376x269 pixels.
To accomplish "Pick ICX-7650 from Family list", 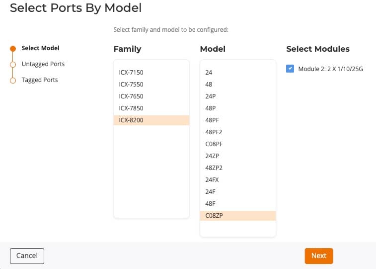I will point(151,96).
